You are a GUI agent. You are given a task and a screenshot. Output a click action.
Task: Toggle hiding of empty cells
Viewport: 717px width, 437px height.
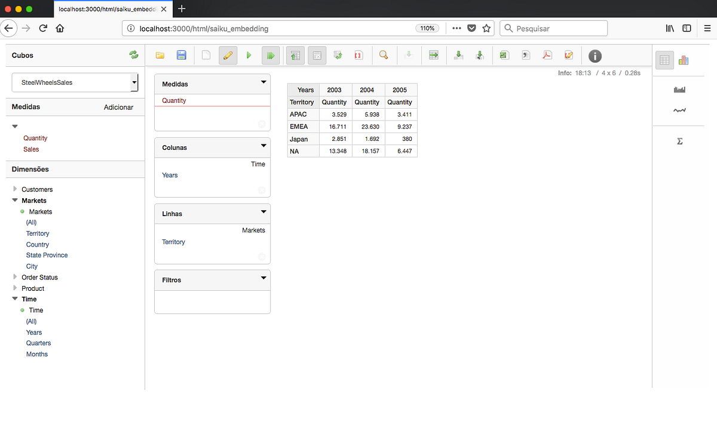[316, 54]
